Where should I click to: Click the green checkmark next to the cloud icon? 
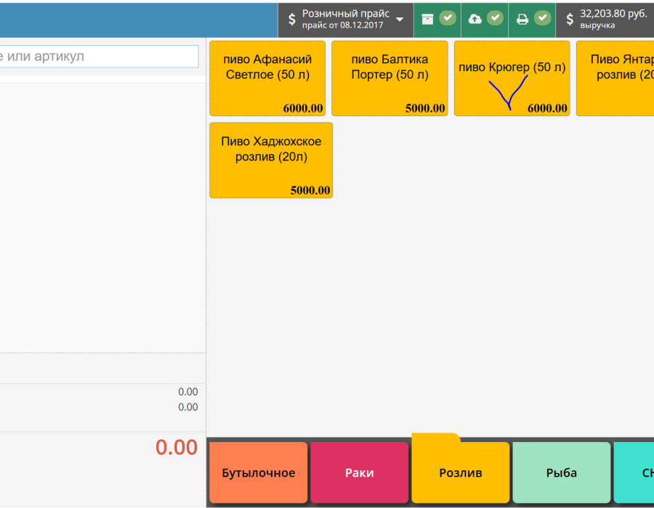(496, 18)
